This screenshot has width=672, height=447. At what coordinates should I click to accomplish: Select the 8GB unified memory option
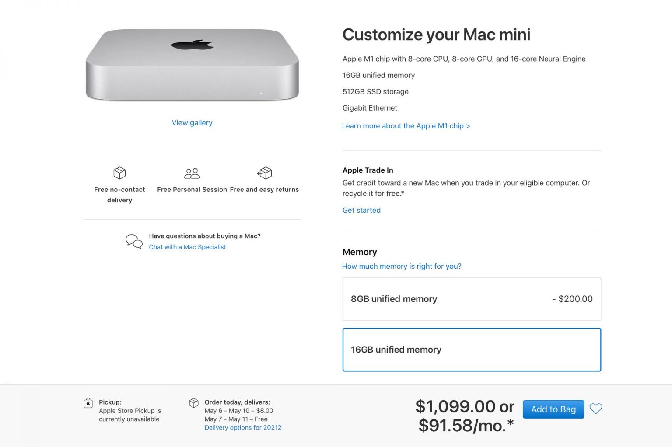point(472,299)
